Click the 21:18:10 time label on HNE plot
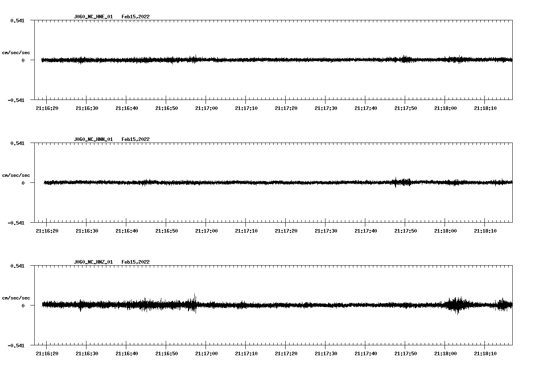 pyautogui.click(x=485, y=108)
